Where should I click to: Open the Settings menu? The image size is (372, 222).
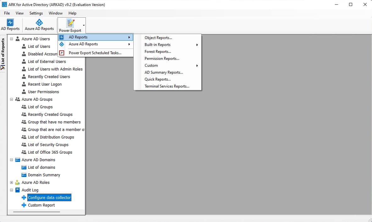tap(36, 13)
